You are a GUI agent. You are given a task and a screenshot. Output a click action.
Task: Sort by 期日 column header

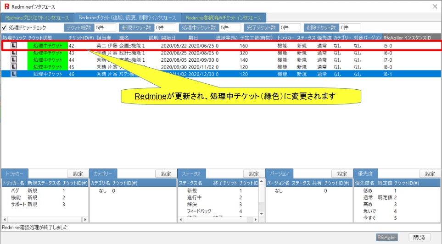click(x=193, y=38)
